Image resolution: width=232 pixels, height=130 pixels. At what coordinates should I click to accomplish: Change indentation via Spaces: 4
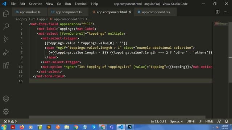pyautogui.click(x=177, y=121)
